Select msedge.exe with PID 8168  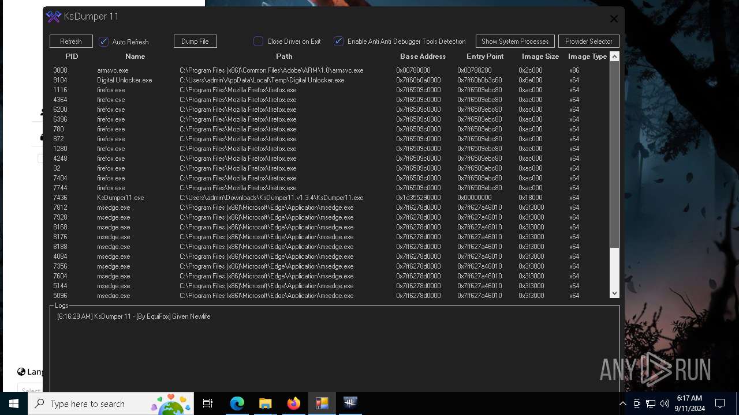329,227
